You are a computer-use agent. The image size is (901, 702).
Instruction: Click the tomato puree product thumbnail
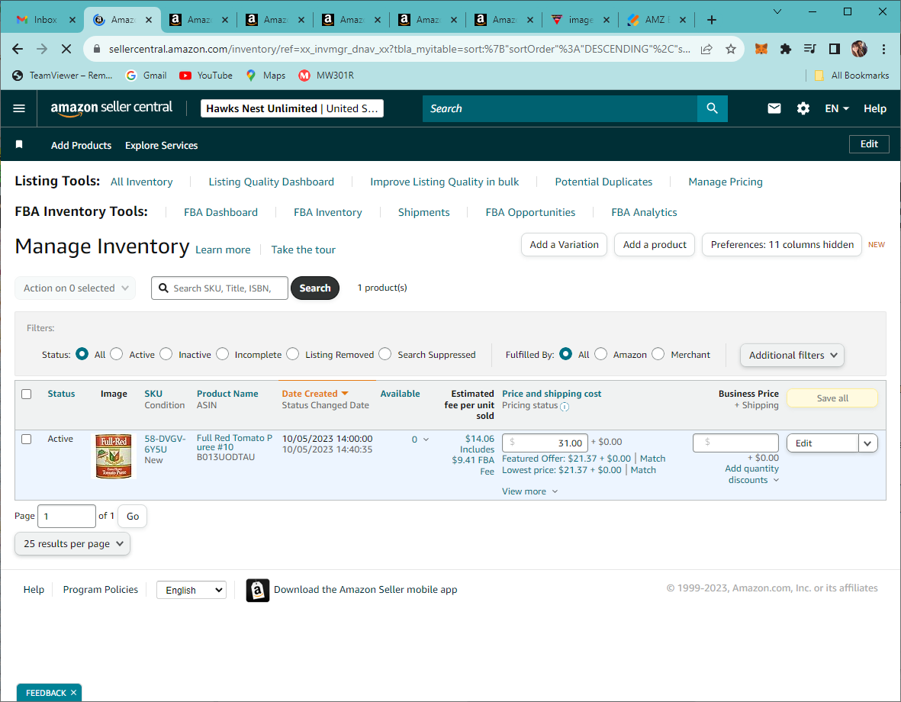point(113,456)
